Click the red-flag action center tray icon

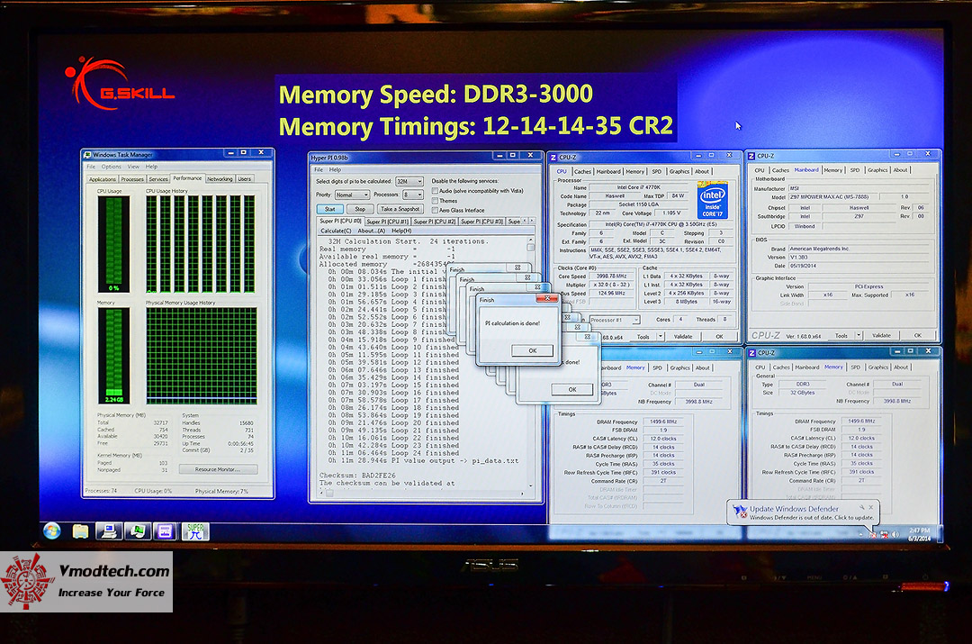pyautogui.click(x=873, y=534)
